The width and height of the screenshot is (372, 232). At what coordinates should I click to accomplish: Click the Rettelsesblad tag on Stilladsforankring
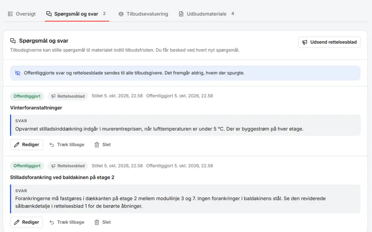click(x=68, y=166)
